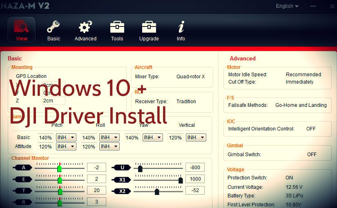Click Basic Roll gain 140% field

[x=89, y=137]
